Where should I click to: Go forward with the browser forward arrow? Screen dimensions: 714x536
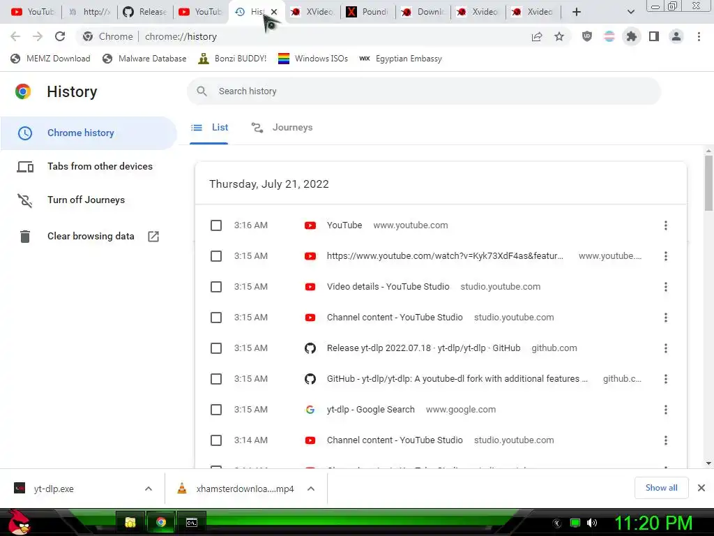click(38, 36)
